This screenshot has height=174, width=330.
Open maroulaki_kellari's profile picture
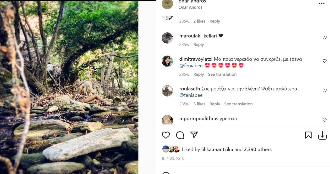[x=167, y=38]
